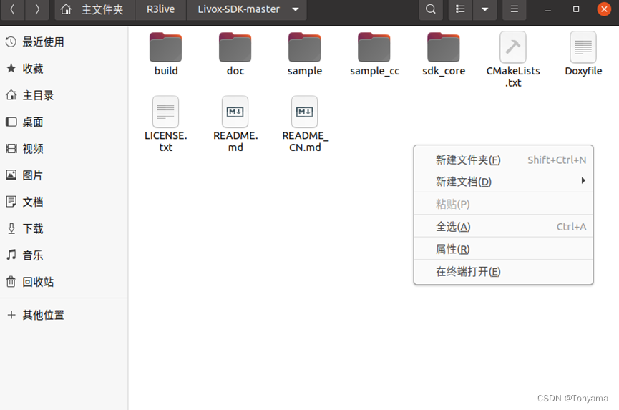The height and width of the screenshot is (410, 619).
Task: Click the README_CN.md file name label
Action: (305, 141)
